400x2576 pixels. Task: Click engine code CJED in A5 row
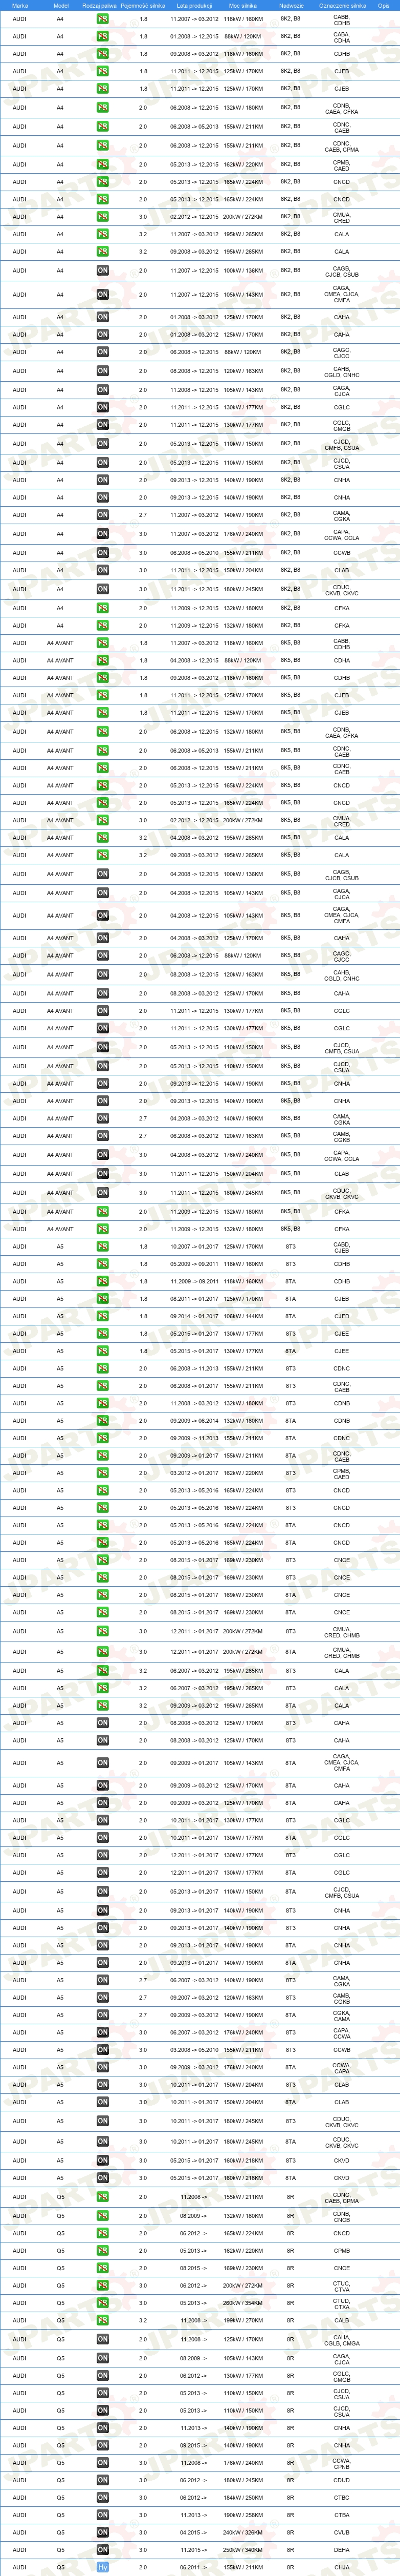tap(342, 1316)
